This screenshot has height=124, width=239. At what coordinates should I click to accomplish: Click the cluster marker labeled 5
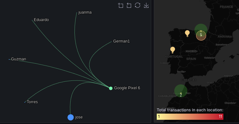(x=201, y=35)
